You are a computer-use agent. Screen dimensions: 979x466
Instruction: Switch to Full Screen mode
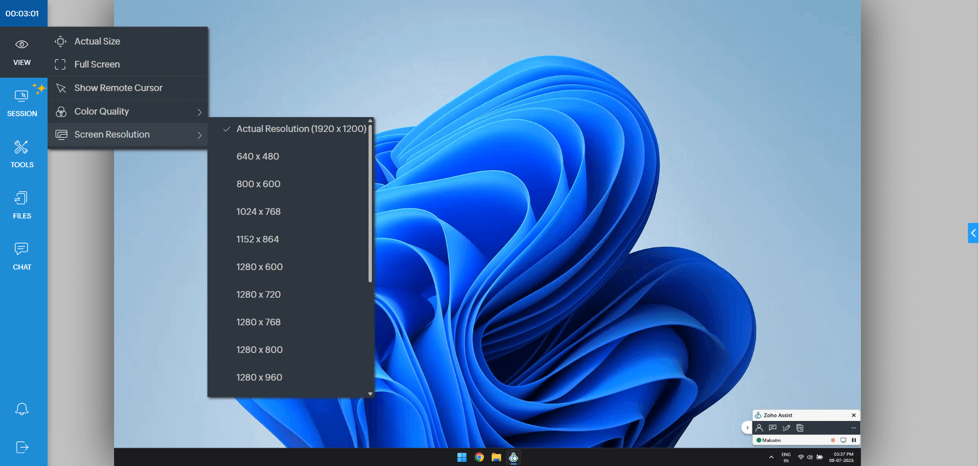click(97, 64)
